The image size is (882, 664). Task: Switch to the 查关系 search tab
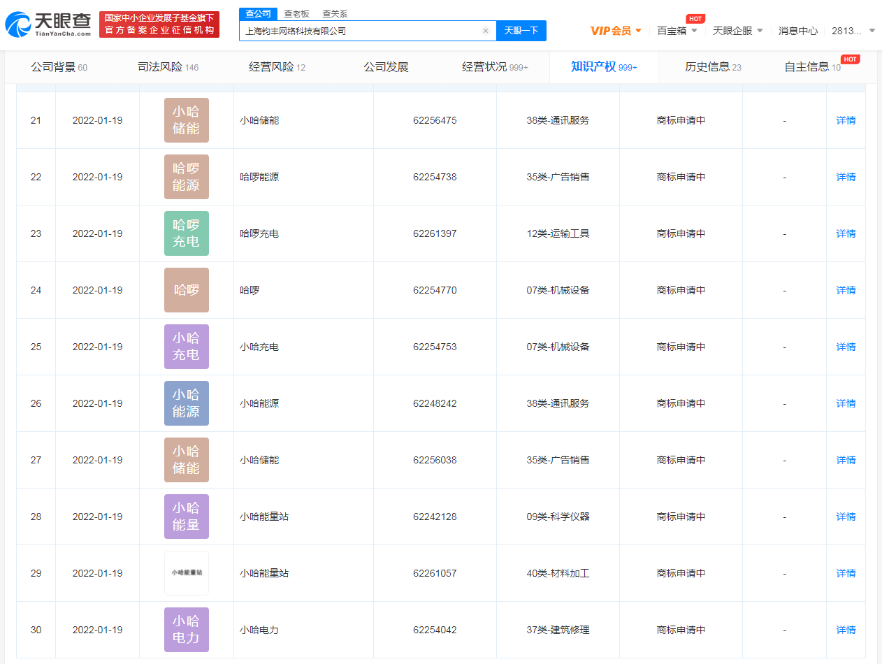[335, 14]
